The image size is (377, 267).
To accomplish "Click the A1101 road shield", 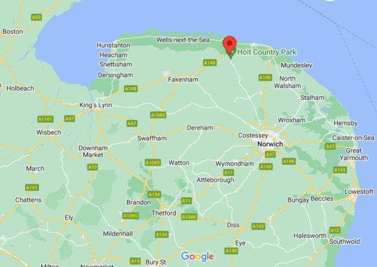I will click(x=46, y=119).
